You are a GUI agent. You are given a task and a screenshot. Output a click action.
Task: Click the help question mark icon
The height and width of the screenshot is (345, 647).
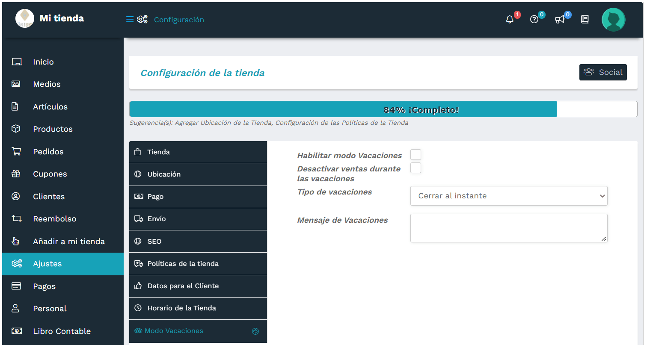tap(534, 20)
